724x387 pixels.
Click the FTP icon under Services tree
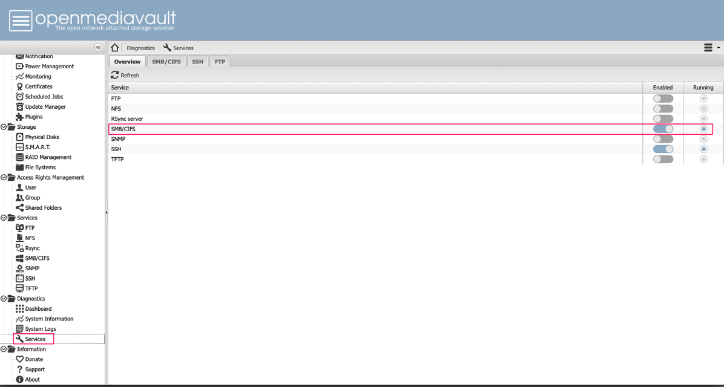pos(19,228)
